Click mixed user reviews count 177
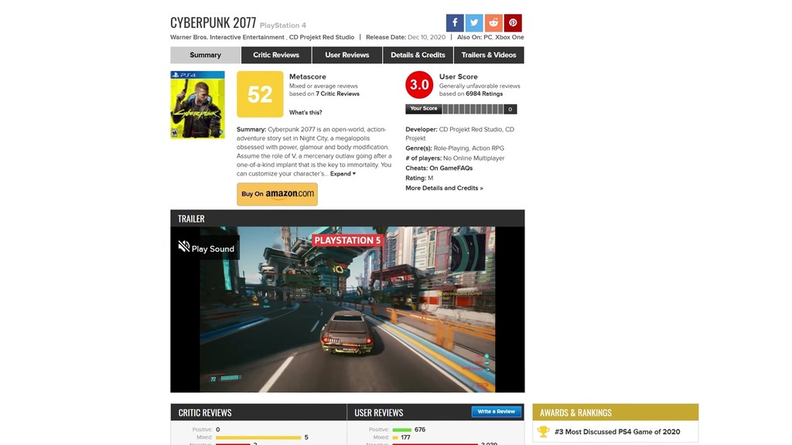 (405, 437)
